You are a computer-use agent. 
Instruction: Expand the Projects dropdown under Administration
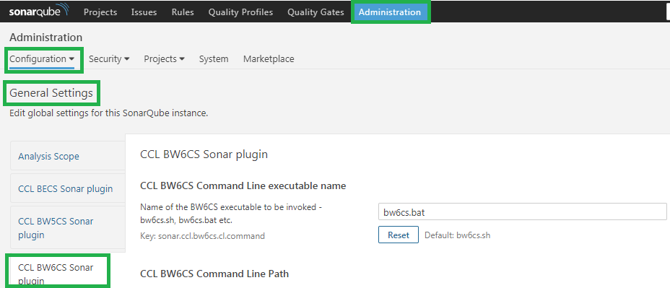pos(164,59)
